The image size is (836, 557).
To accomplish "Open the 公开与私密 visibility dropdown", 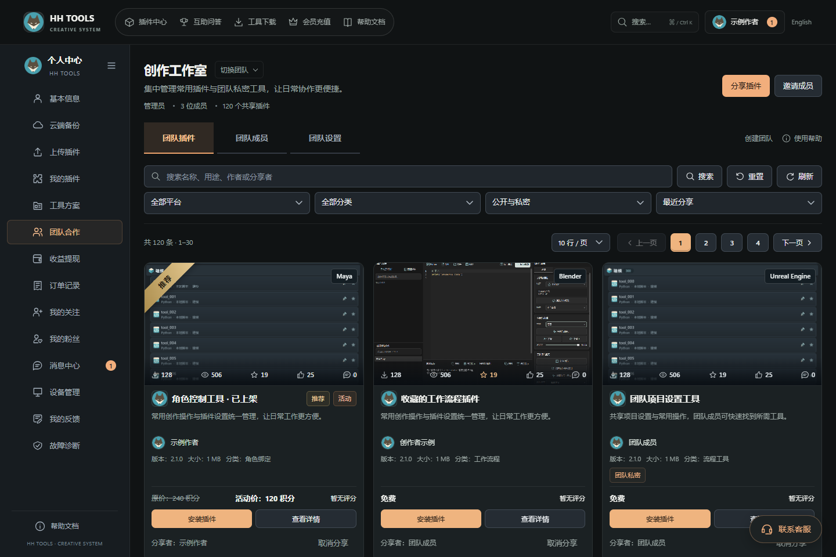I will [568, 202].
